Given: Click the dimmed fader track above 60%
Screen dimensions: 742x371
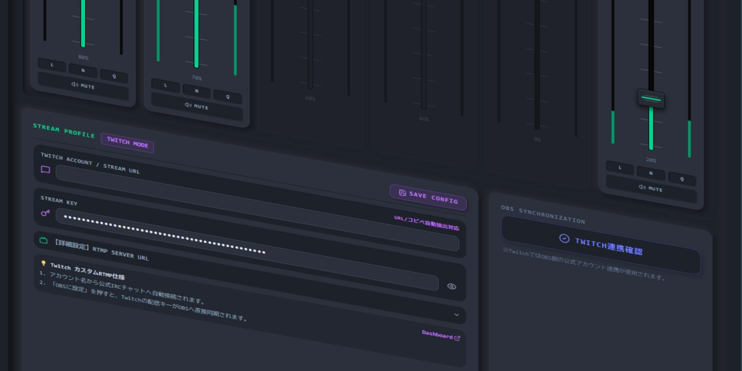Looking at the screenshot, I should point(310,44).
